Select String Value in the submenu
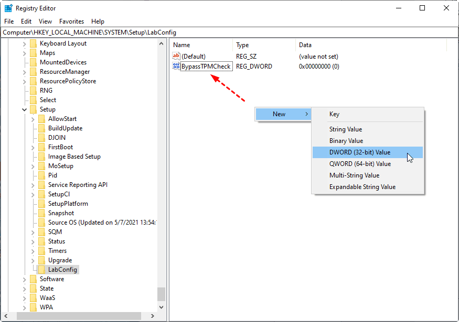The image size is (459, 322). 368,129
